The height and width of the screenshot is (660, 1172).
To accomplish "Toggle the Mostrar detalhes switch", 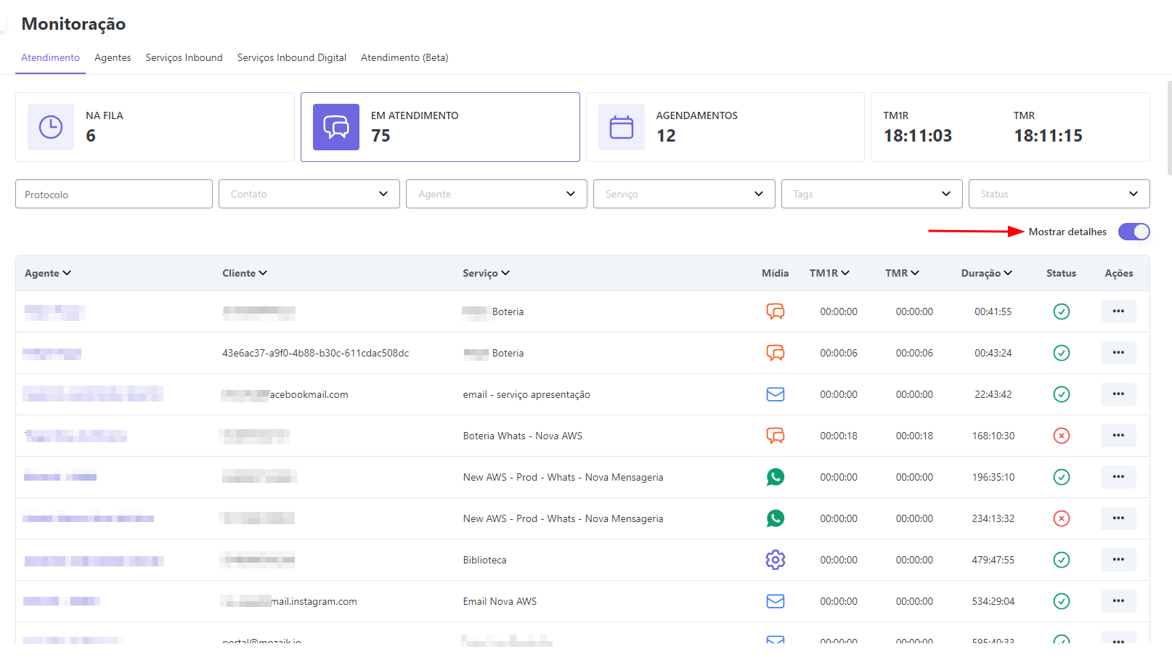I will tap(1134, 232).
